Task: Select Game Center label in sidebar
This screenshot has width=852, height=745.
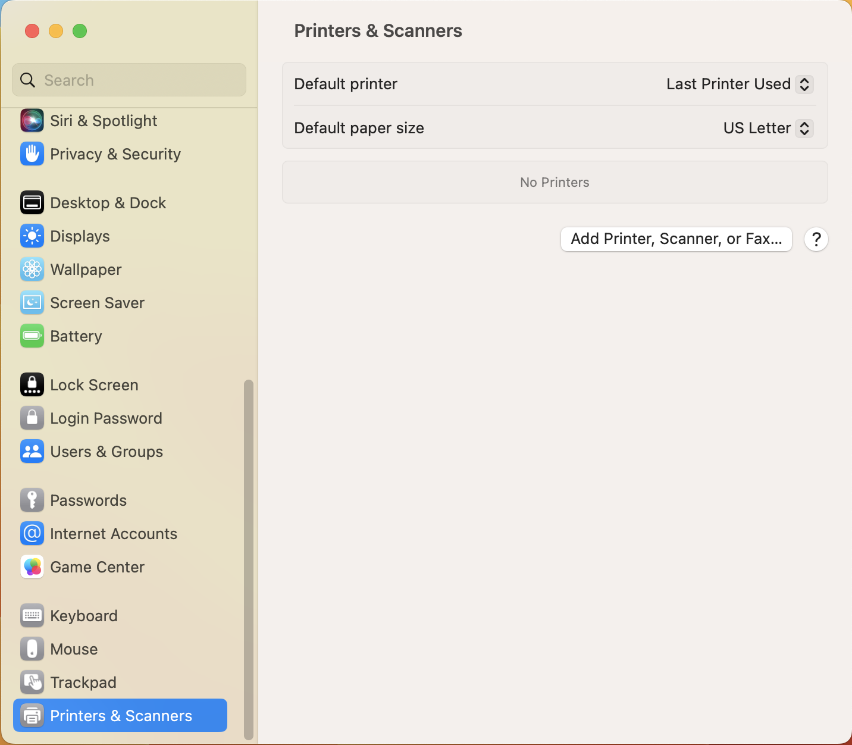Action: pos(98,567)
